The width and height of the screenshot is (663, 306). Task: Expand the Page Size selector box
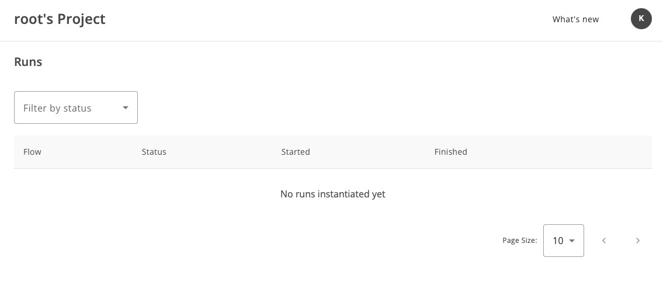563,241
